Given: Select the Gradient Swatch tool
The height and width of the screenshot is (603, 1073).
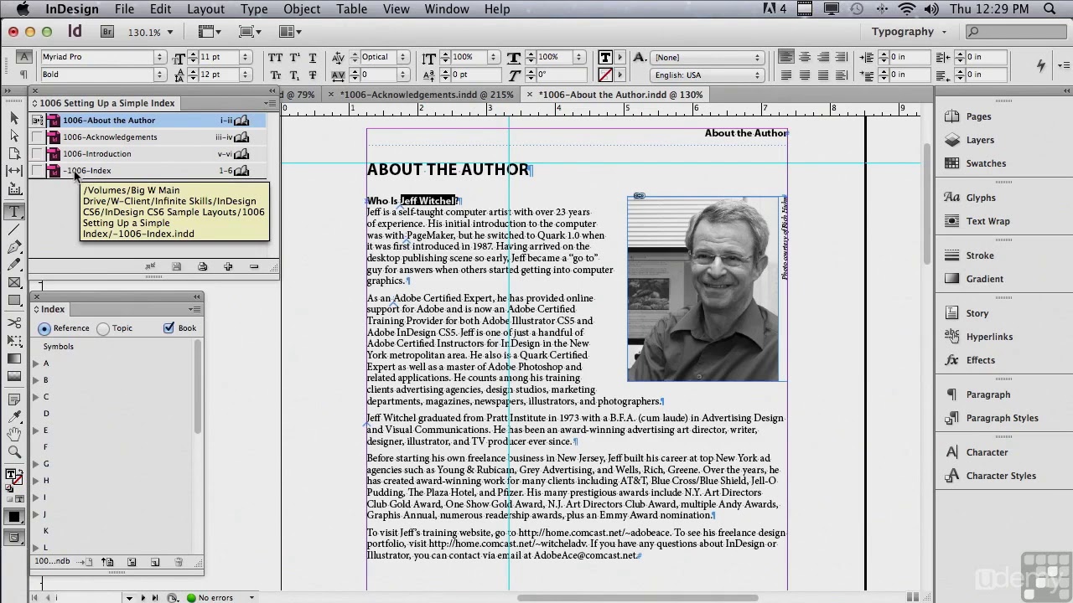Looking at the screenshot, I should click(14, 358).
